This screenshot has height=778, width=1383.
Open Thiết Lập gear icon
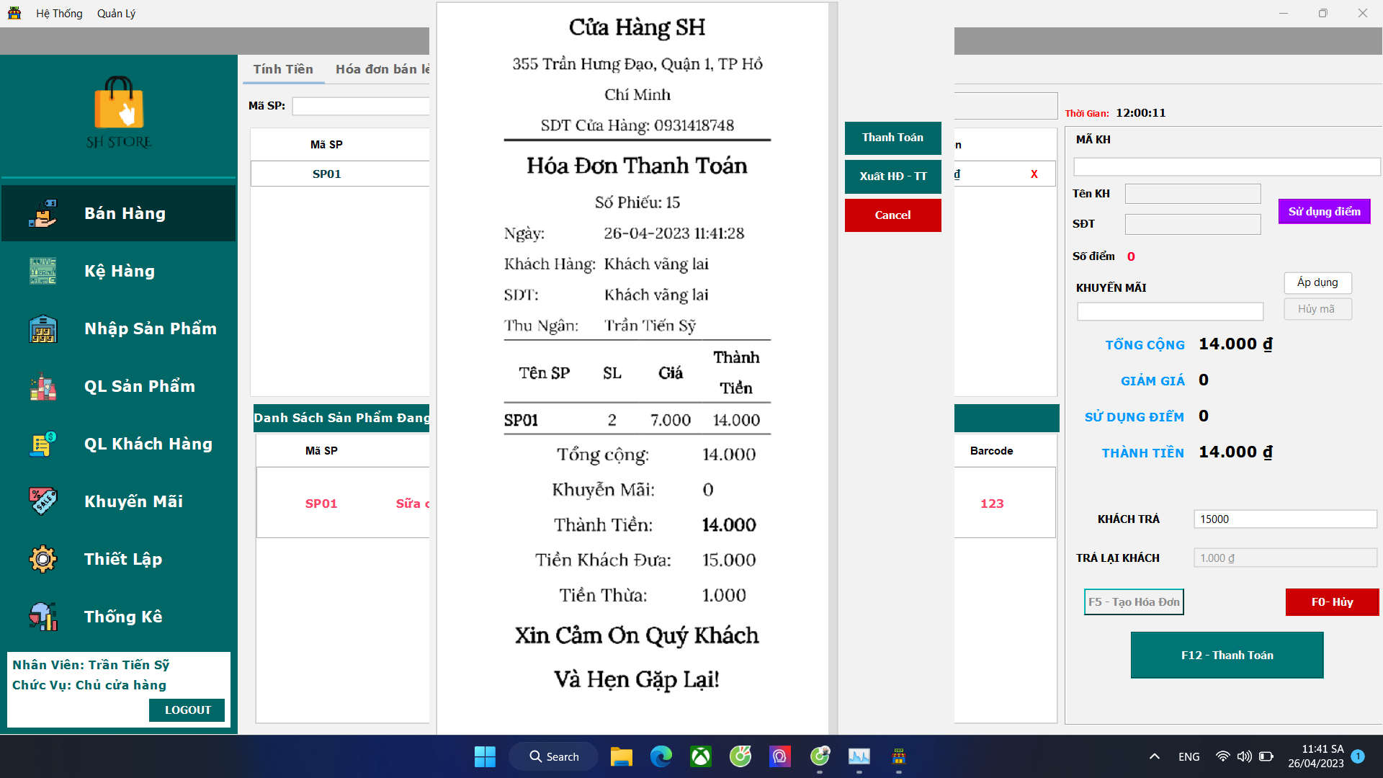[42, 559]
